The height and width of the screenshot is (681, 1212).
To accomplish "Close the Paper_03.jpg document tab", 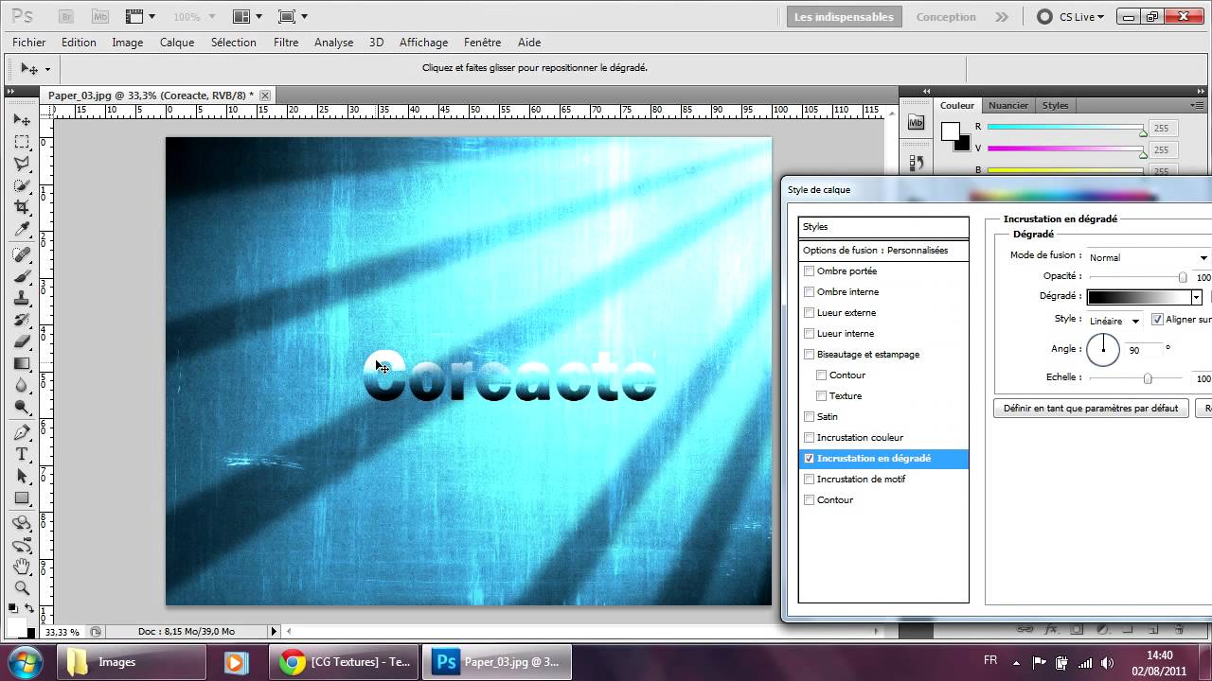I will [265, 96].
